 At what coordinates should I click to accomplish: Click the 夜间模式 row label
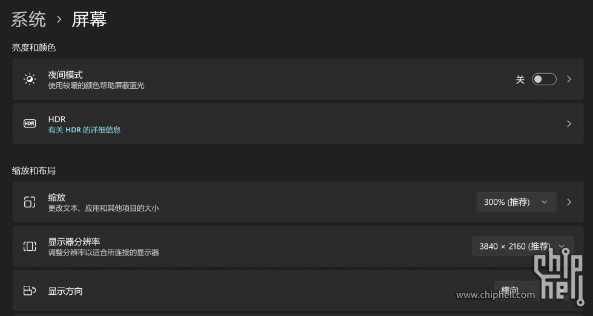65,75
